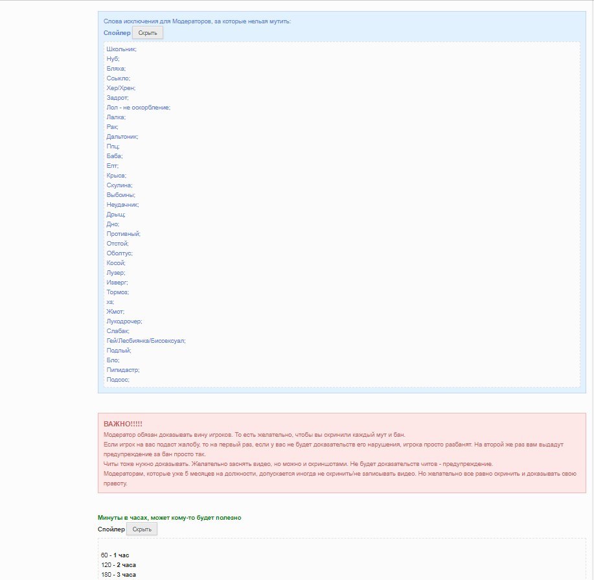Select the 'Лол - не оскорбление;' line
594x580 pixels.
tap(139, 107)
